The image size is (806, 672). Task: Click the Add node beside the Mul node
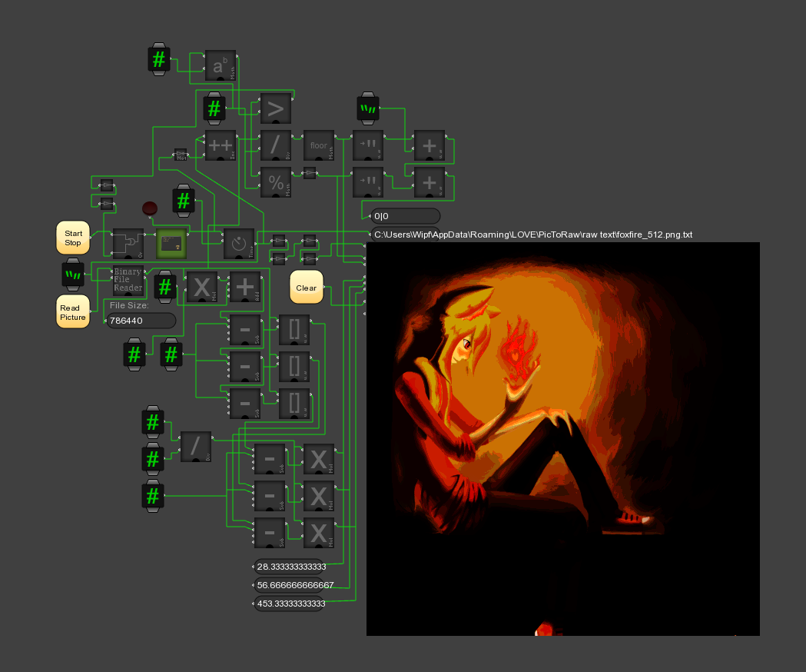pos(245,287)
